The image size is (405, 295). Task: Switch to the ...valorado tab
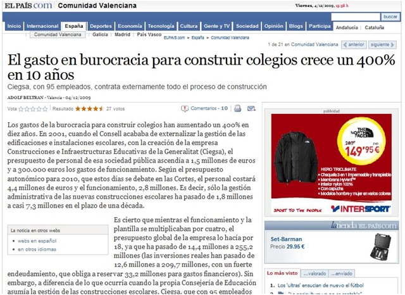click(x=315, y=273)
